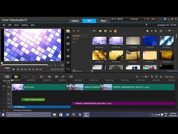Enlarge the preview window icon

[x=63, y=65]
